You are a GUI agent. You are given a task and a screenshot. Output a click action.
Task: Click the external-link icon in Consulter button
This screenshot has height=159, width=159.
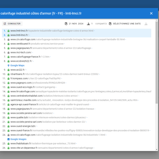tap(5, 24)
